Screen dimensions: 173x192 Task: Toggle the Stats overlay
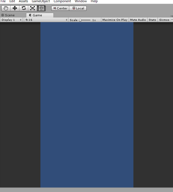click(152, 20)
